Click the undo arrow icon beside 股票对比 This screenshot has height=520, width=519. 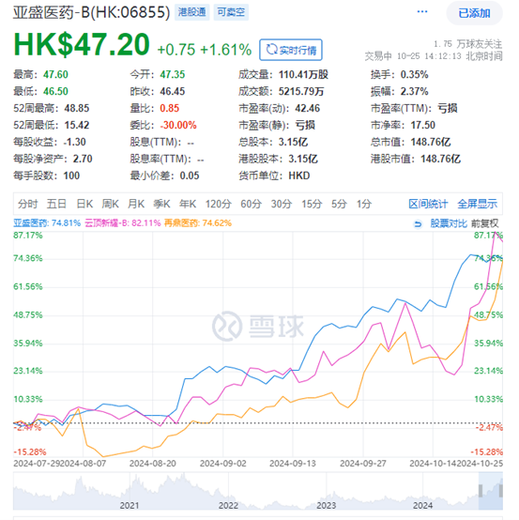418,224
